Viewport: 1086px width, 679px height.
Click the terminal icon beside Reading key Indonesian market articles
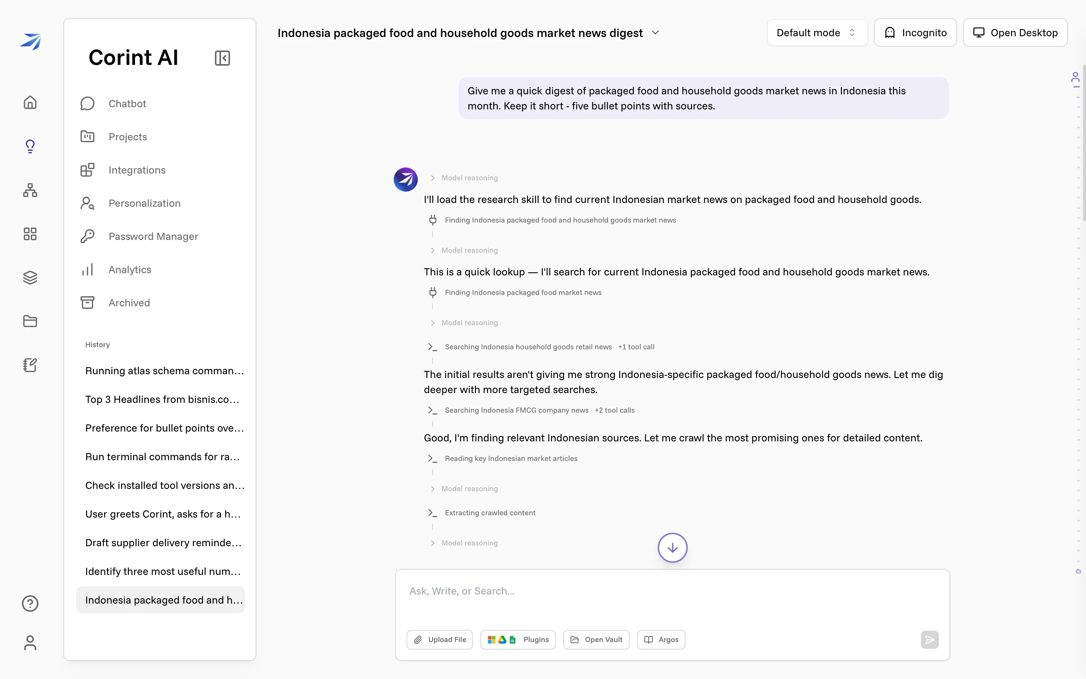433,458
